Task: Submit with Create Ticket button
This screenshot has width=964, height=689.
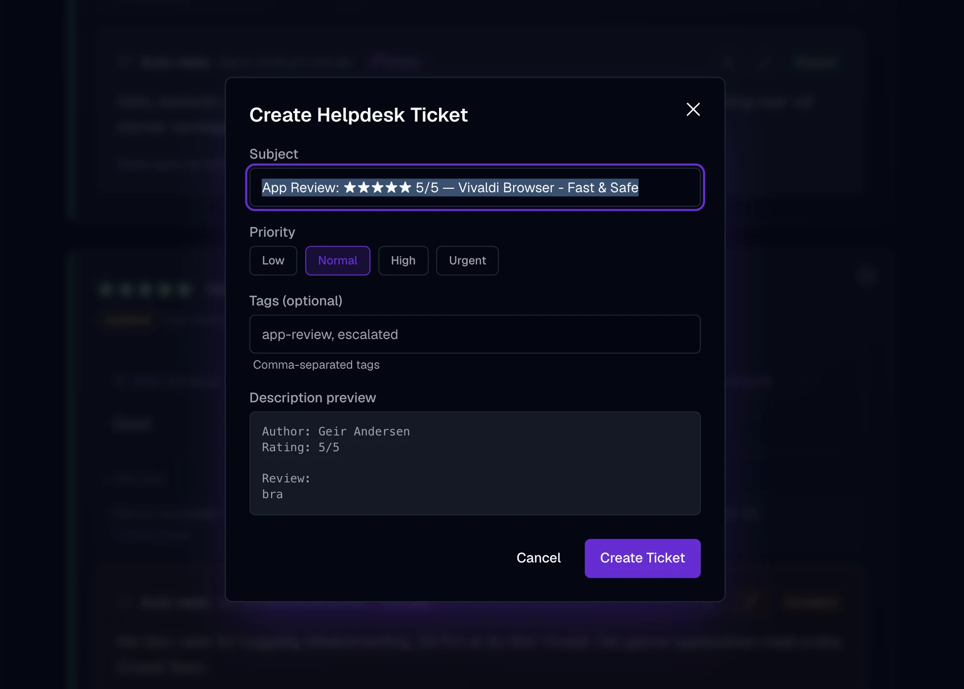Action: pos(643,558)
